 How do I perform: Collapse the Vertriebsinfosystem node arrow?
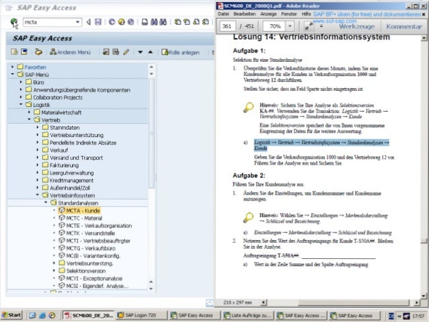pos(38,196)
